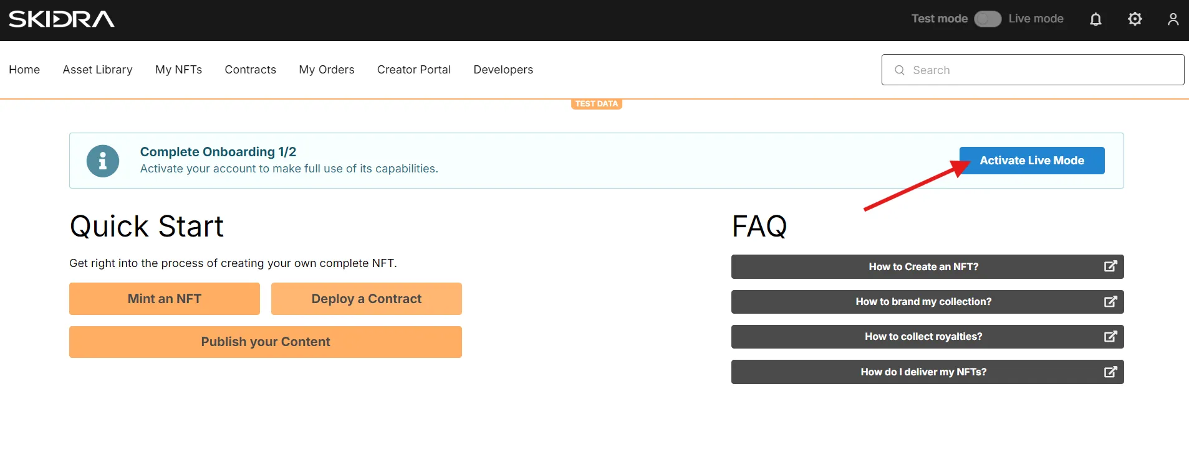Open the Developers section
Viewport: 1189px width, 455px height.
[503, 70]
